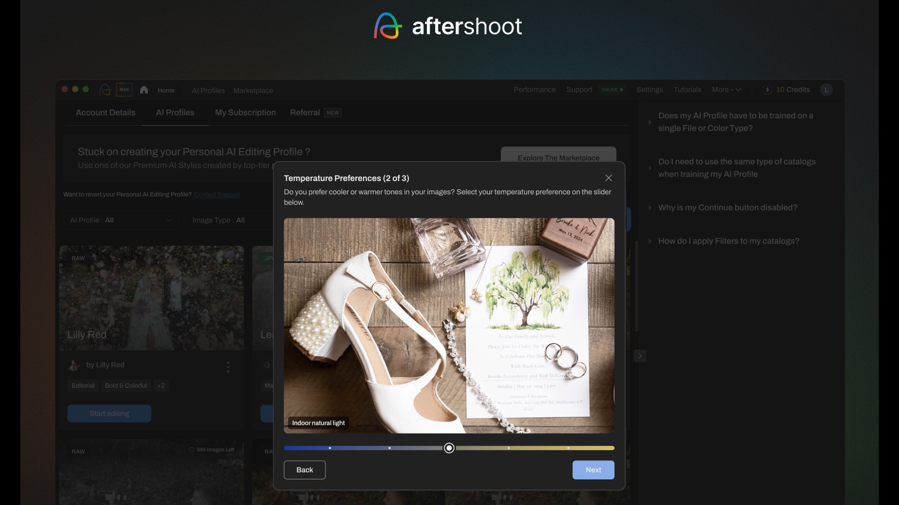Switch to Account Details tab
Screen dimensions: 899x505
[x=106, y=113]
